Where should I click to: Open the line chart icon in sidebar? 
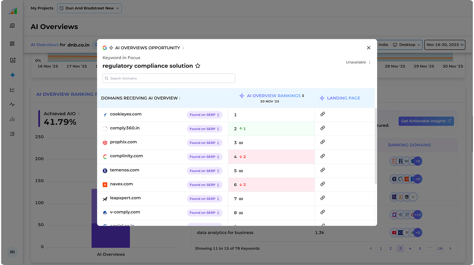[12, 90]
